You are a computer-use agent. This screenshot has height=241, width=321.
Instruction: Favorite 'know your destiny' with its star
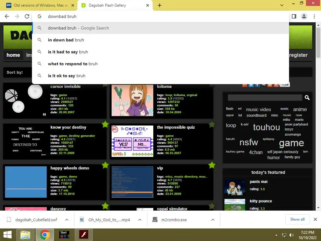(x=105, y=124)
